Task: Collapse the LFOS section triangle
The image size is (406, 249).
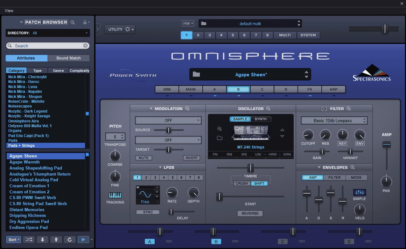Action: coord(161,167)
